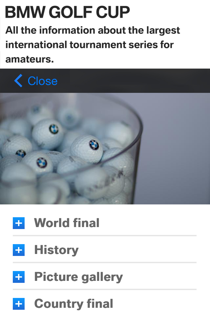Click the BMW GOLF CUP page heading
The image size is (210, 315).
(67, 12)
